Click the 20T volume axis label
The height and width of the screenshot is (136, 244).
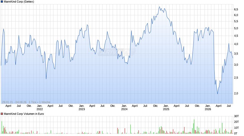point(236,122)
